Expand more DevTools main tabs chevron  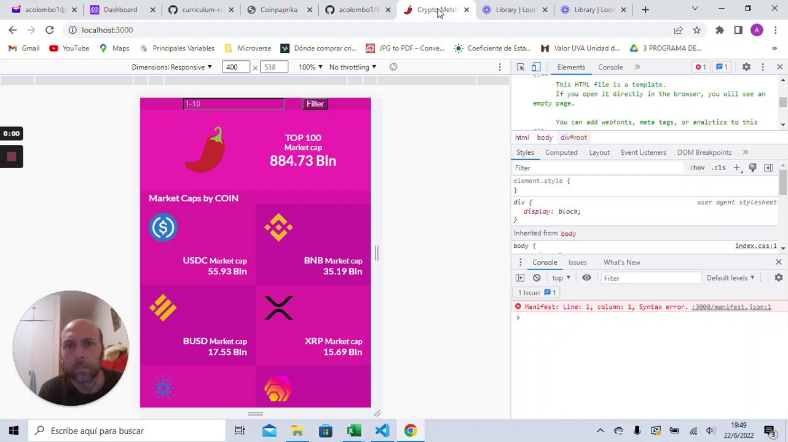point(637,67)
